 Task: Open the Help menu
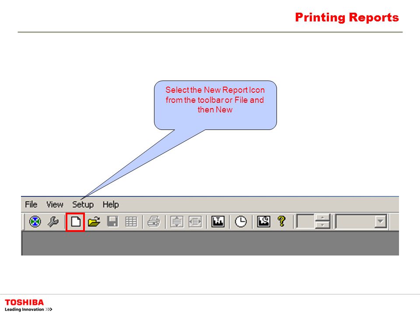(x=111, y=204)
